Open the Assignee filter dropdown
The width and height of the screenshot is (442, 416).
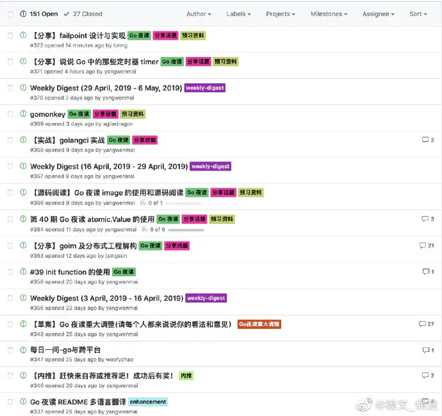(379, 14)
